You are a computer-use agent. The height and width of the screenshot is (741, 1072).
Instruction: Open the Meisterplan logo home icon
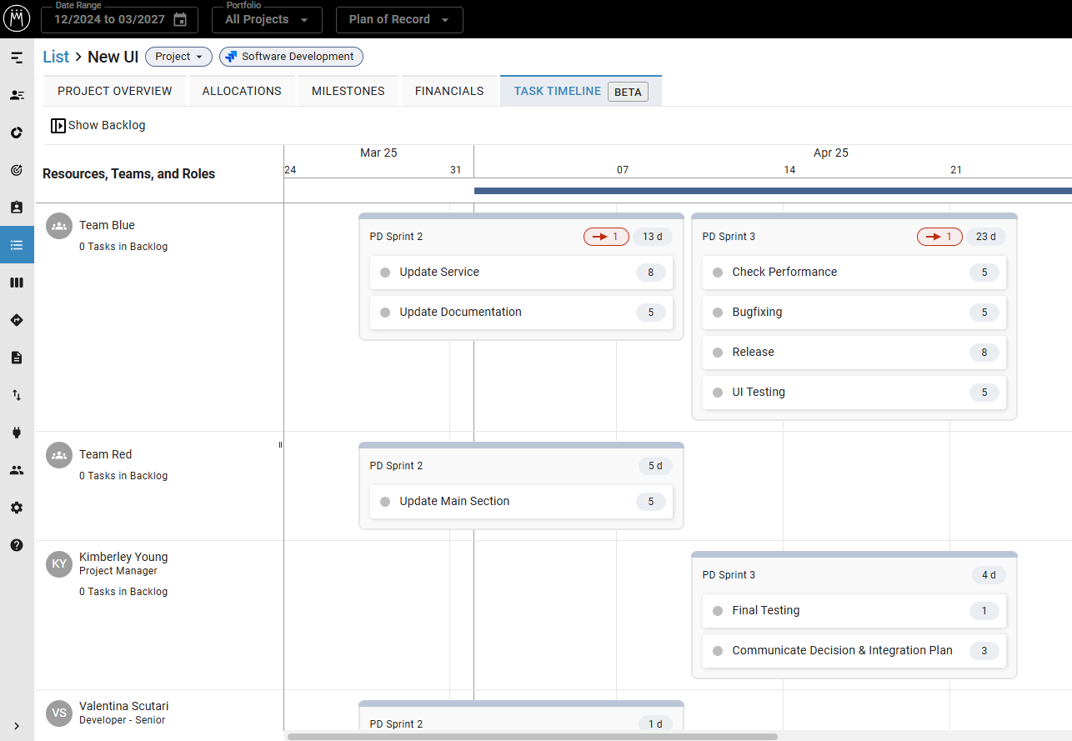(x=17, y=18)
